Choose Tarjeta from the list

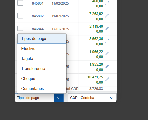tap(42, 59)
